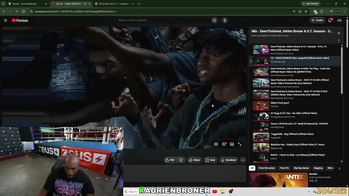
Task: Show video info card icon on player
Action: click(241, 31)
